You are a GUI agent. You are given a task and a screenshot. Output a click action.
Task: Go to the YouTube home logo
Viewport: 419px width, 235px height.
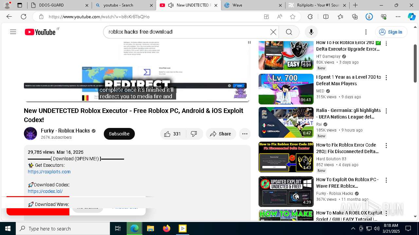click(x=40, y=32)
